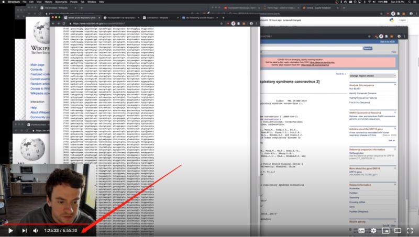The image size is (419, 237).
Task: Click the Run BLAST link
Action: click(355, 88)
